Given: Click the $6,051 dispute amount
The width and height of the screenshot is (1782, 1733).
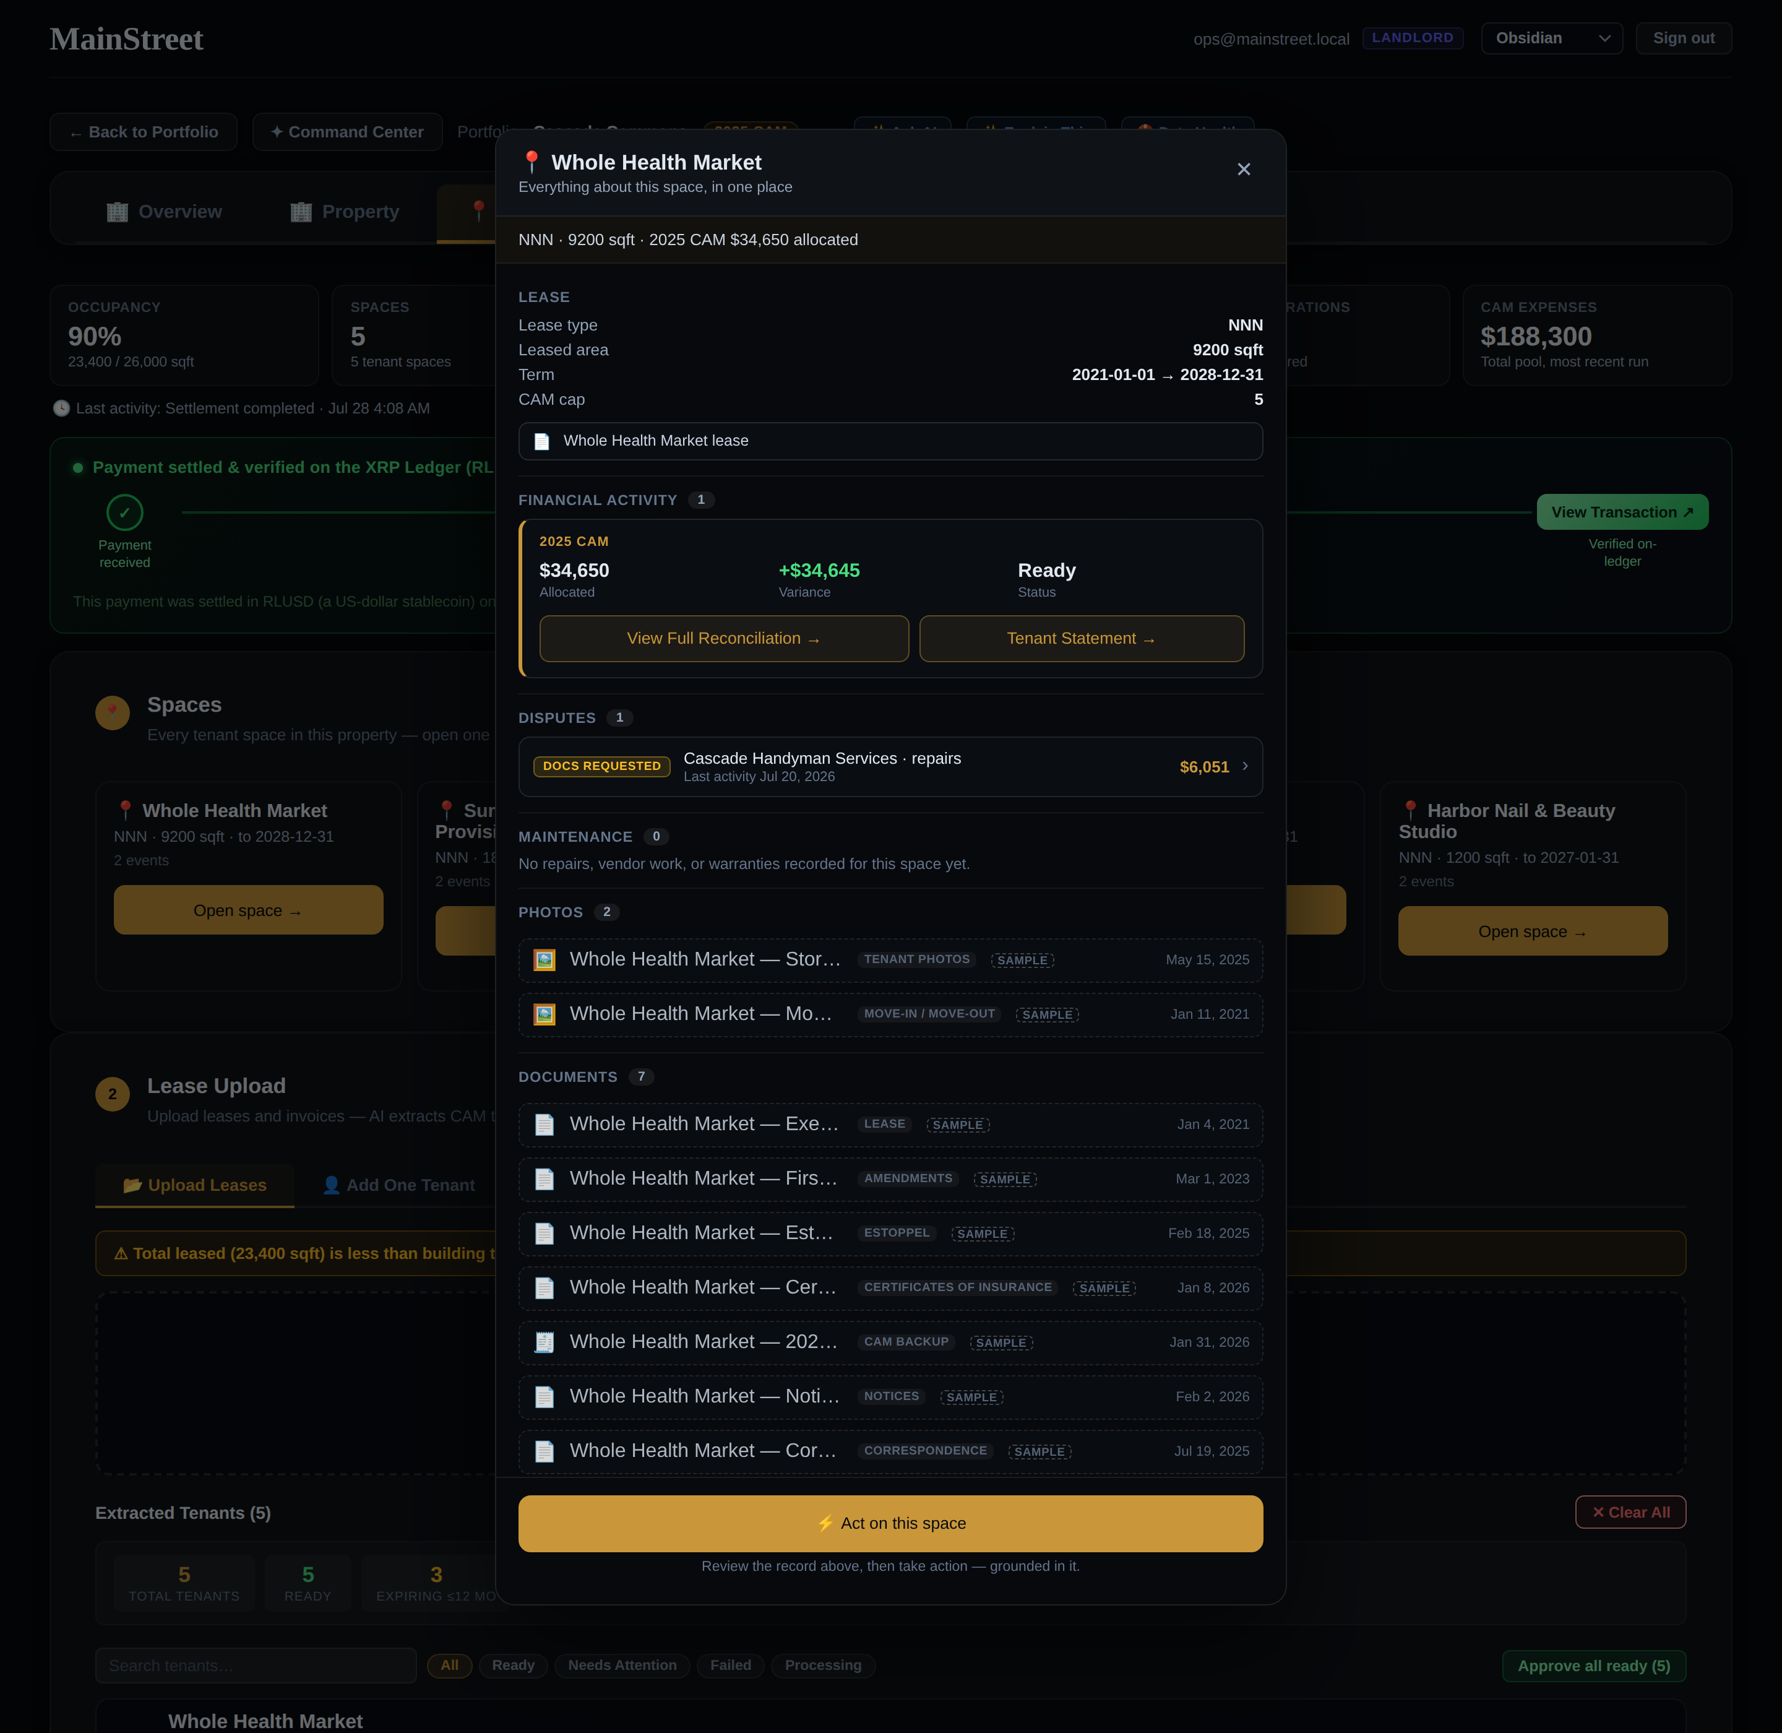Looking at the screenshot, I should [x=1204, y=767].
